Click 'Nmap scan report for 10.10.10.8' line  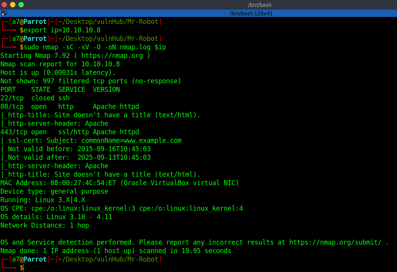click(x=60, y=64)
